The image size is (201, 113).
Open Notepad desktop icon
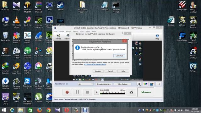tap(105, 6)
